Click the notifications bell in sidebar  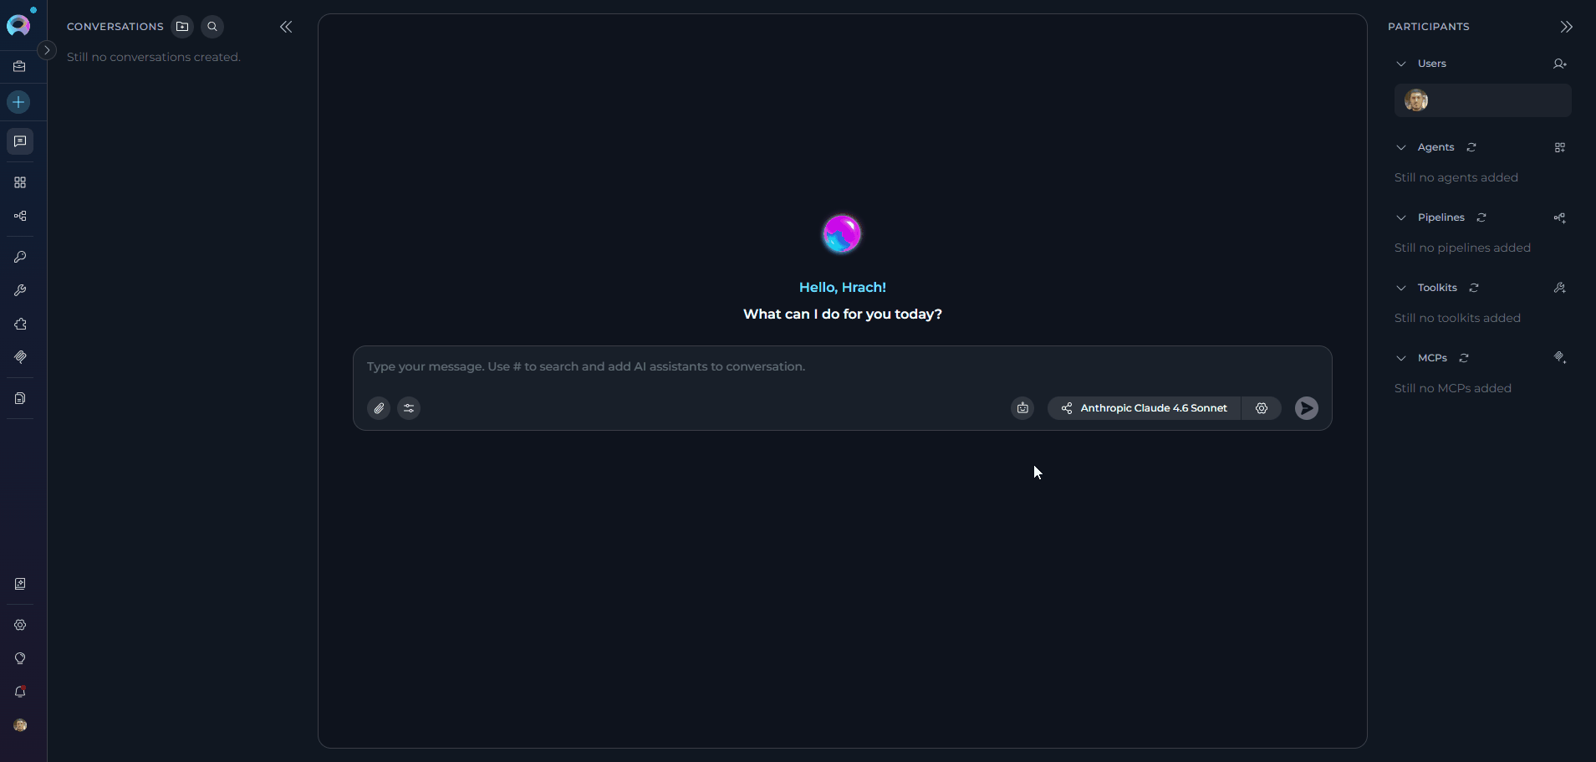pos(20,692)
